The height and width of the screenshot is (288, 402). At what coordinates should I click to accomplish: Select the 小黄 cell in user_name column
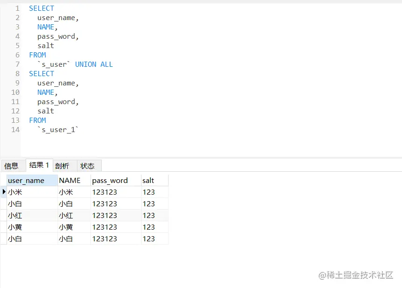coord(15,227)
